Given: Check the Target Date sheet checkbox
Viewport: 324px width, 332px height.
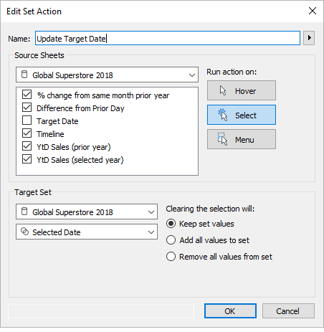Looking at the screenshot, I should (x=27, y=120).
